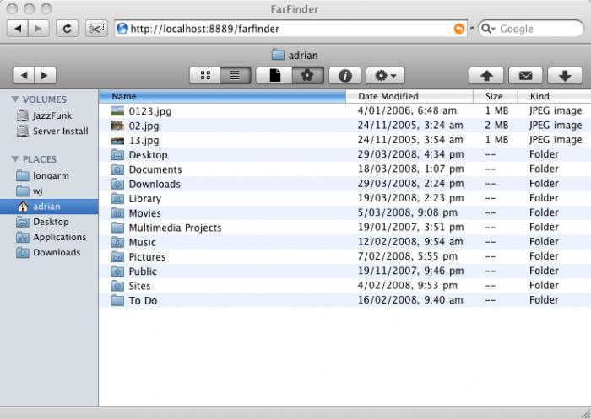Collapse the VOLUMES section
The image size is (591, 419).
[x=14, y=99]
